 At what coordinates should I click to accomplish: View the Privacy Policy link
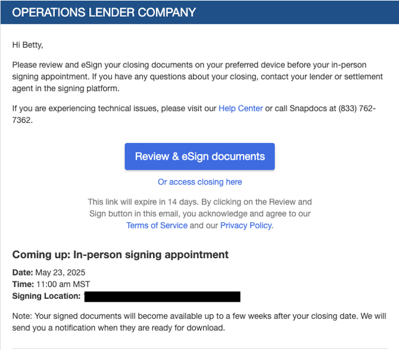pos(246,225)
